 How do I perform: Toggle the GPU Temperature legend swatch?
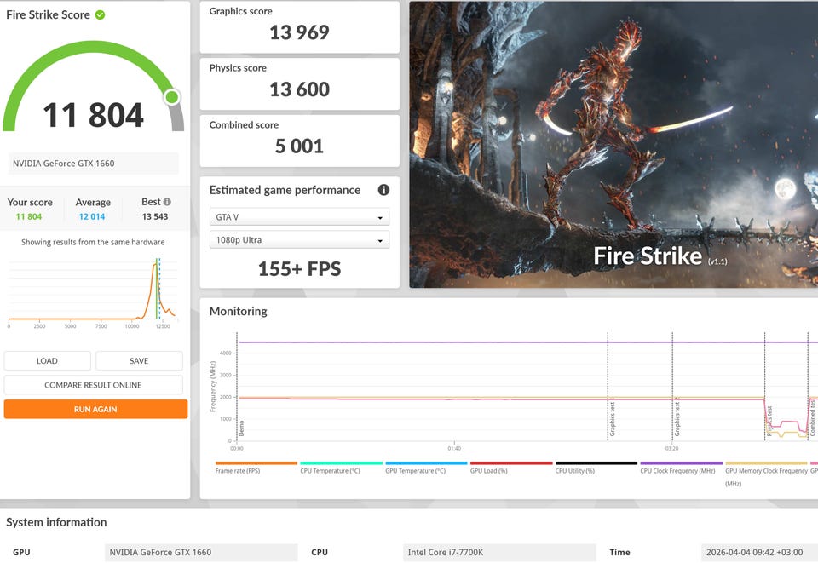(426, 462)
